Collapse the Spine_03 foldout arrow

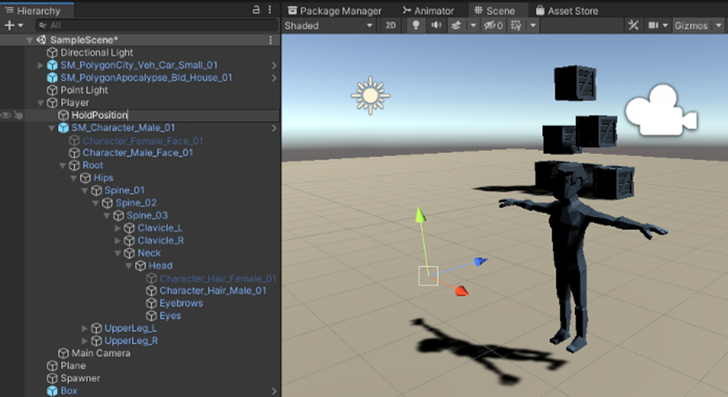[107, 216]
